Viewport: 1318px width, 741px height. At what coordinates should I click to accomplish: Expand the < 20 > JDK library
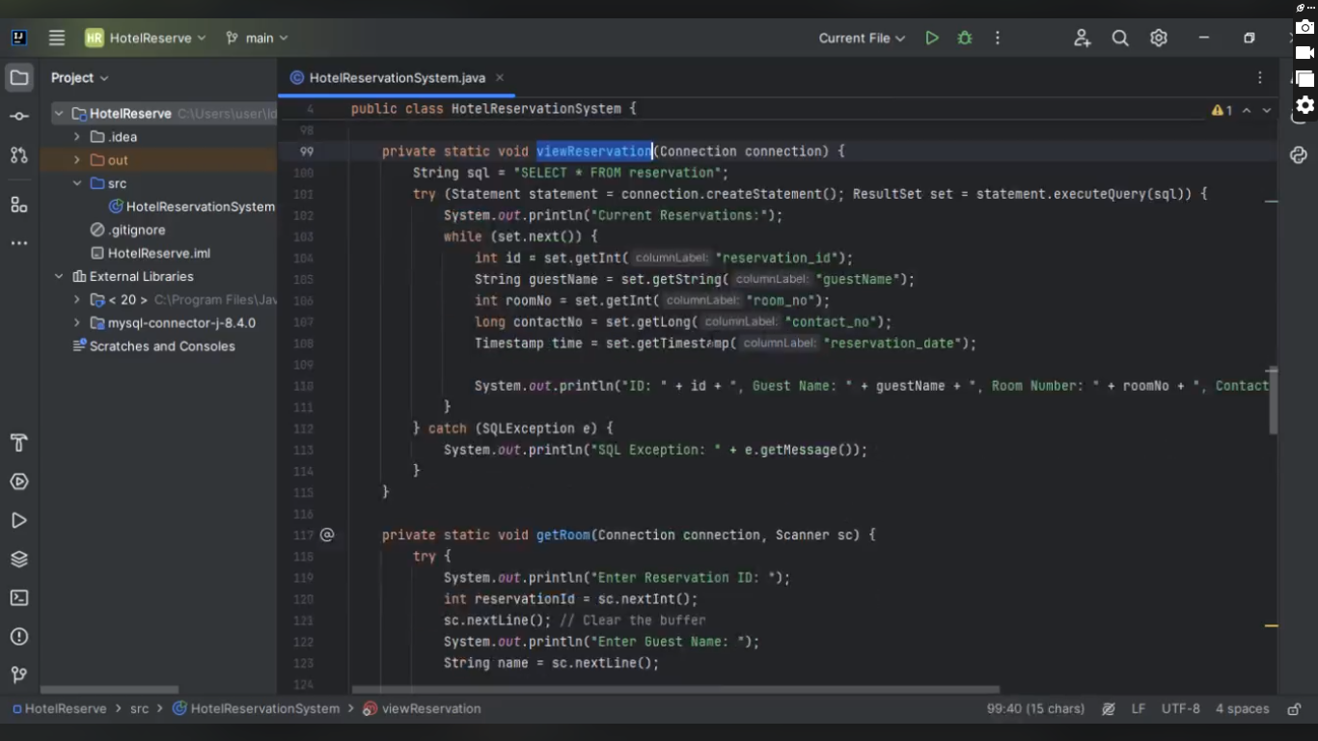(77, 300)
